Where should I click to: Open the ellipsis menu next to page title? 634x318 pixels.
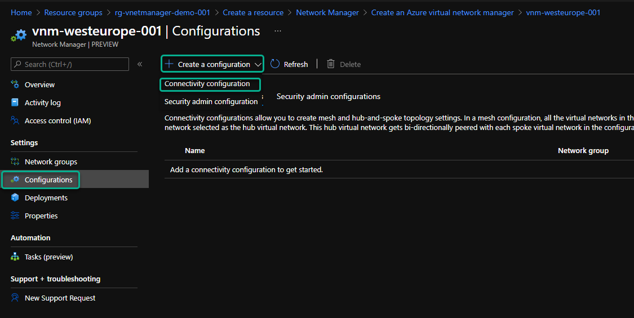click(278, 31)
